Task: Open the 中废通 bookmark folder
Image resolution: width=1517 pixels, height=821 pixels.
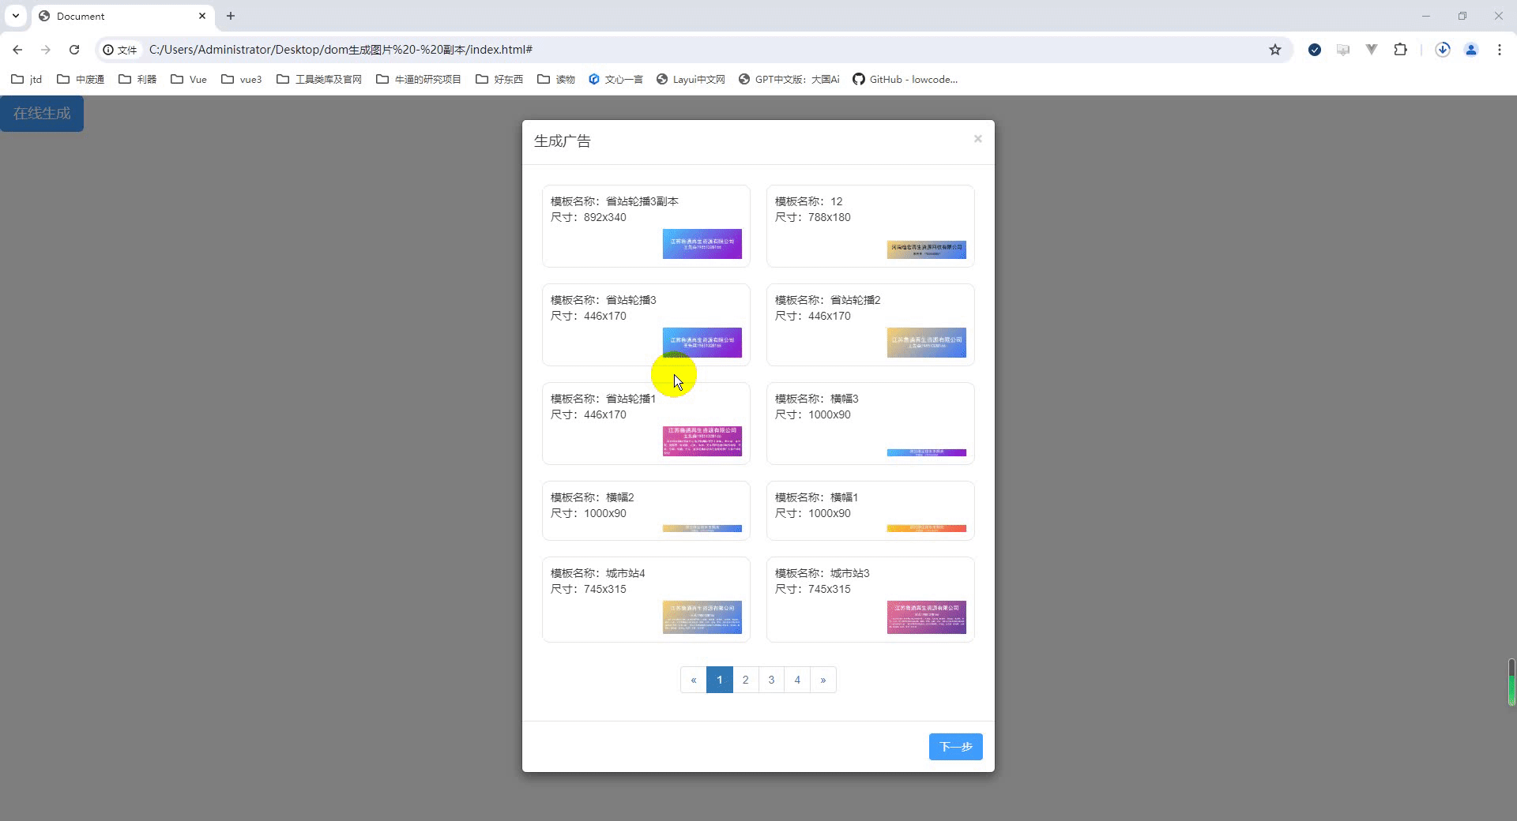Action: [x=81, y=79]
